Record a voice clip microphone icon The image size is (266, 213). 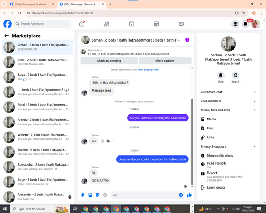82,195
